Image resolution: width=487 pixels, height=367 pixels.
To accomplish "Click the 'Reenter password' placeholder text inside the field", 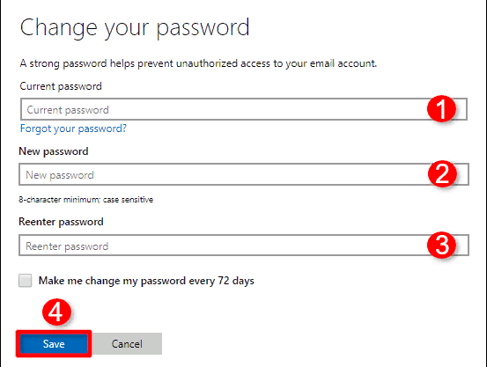I will [x=67, y=246].
